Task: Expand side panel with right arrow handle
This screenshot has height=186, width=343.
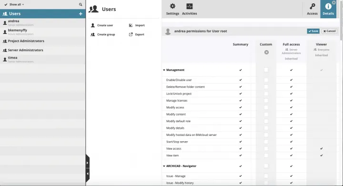Action: (x=87, y=163)
